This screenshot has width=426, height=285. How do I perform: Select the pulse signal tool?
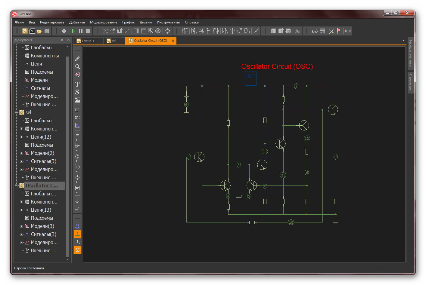(77, 126)
